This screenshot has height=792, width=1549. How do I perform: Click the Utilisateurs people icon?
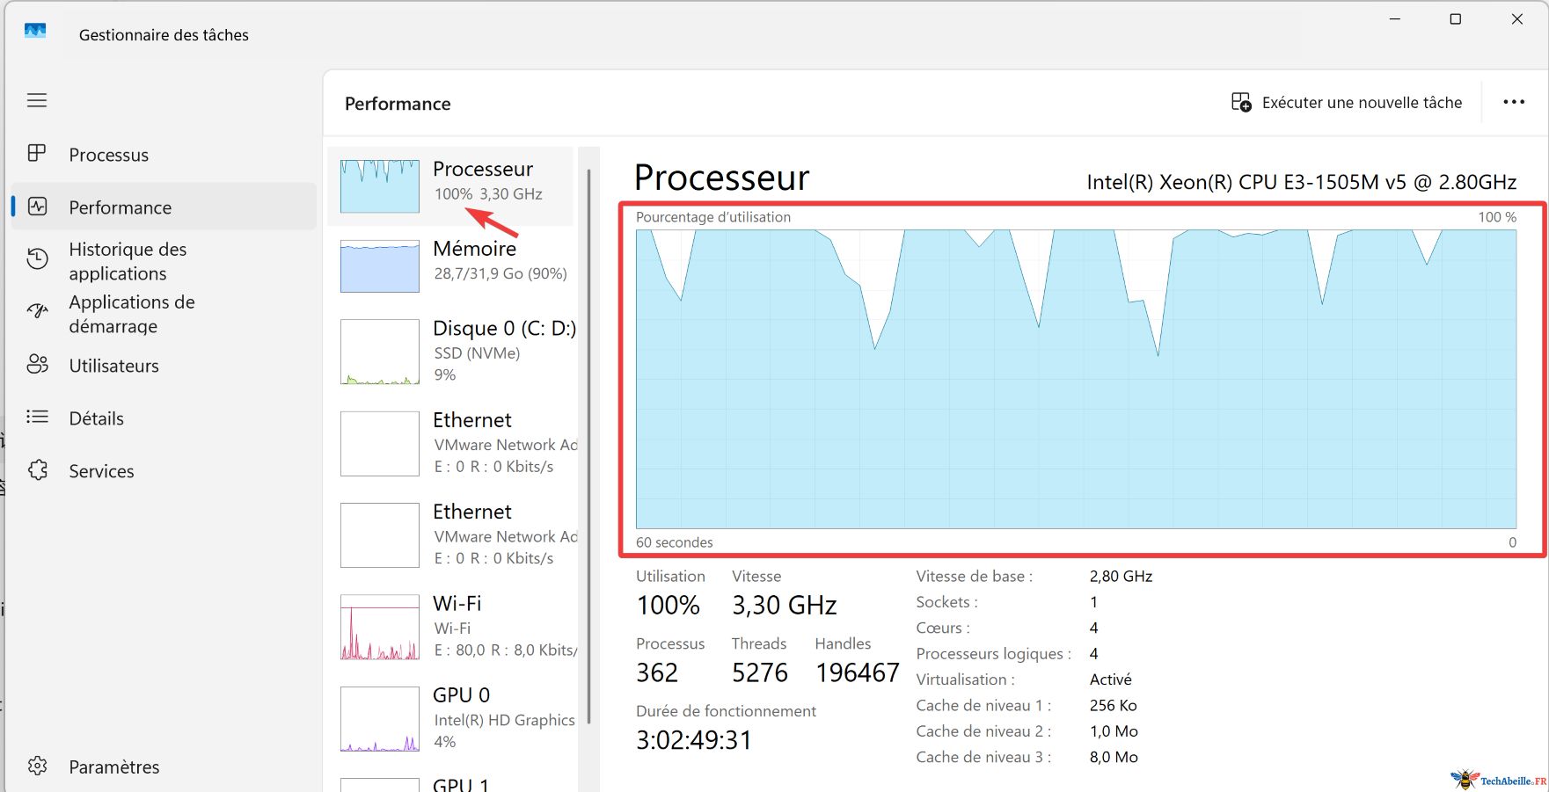point(37,365)
